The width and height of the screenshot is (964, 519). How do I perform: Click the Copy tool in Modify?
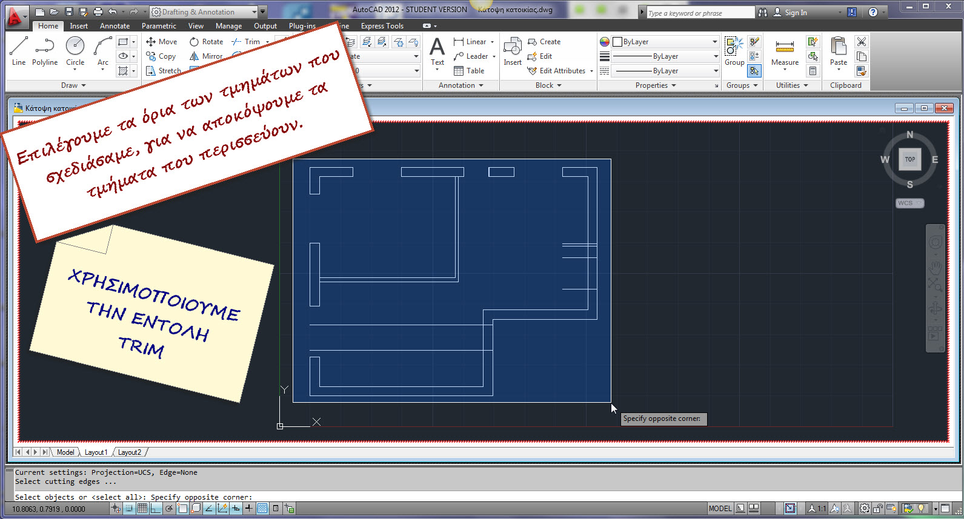coord(161,56)
